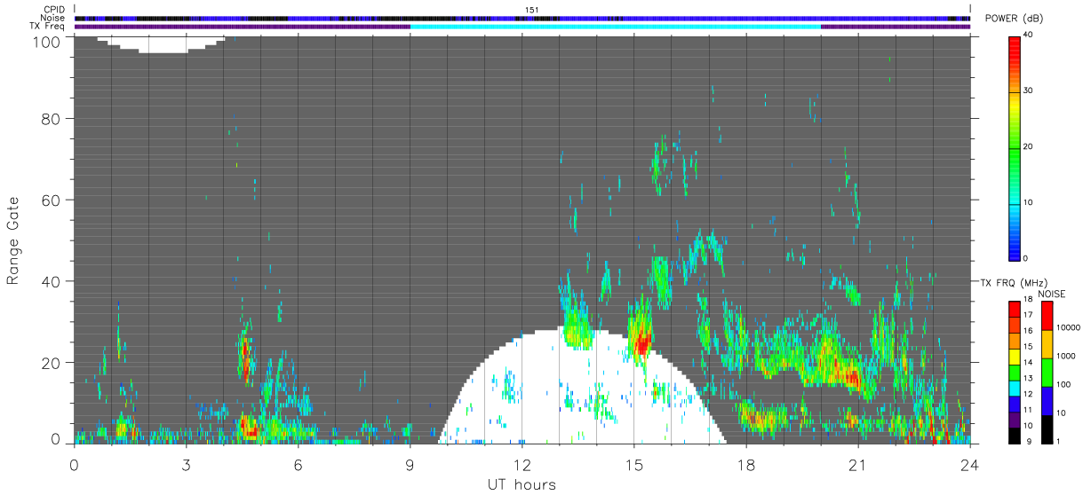Pick the yellow 14–15 MHz TX FRQ swatch

click(x=1014, y=356)
